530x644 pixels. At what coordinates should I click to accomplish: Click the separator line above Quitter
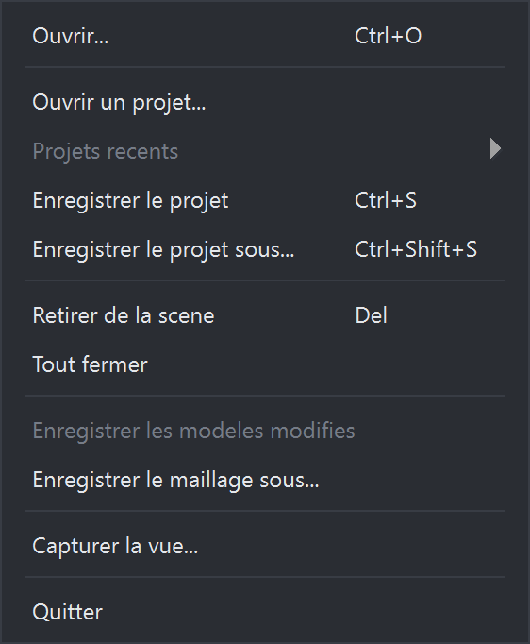pos(265,577)
